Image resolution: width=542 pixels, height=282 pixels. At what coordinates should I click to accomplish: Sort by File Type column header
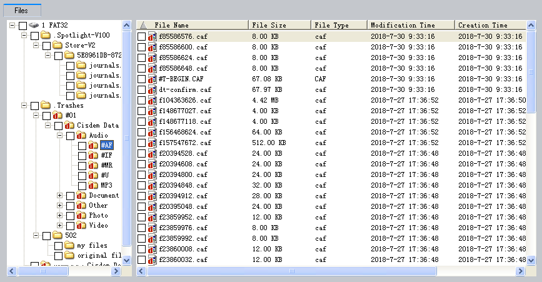click(339, 25)
